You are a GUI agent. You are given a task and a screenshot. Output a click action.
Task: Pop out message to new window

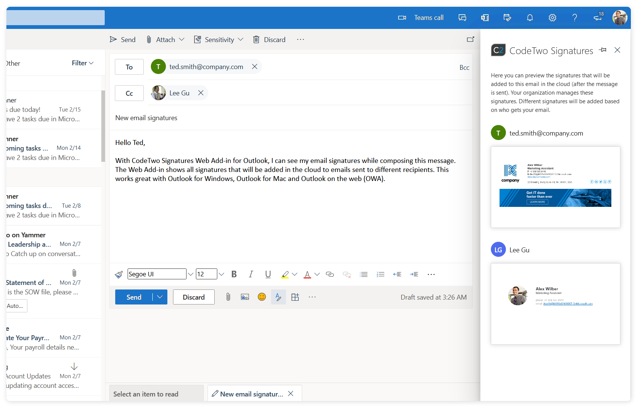tap(470, 39)
